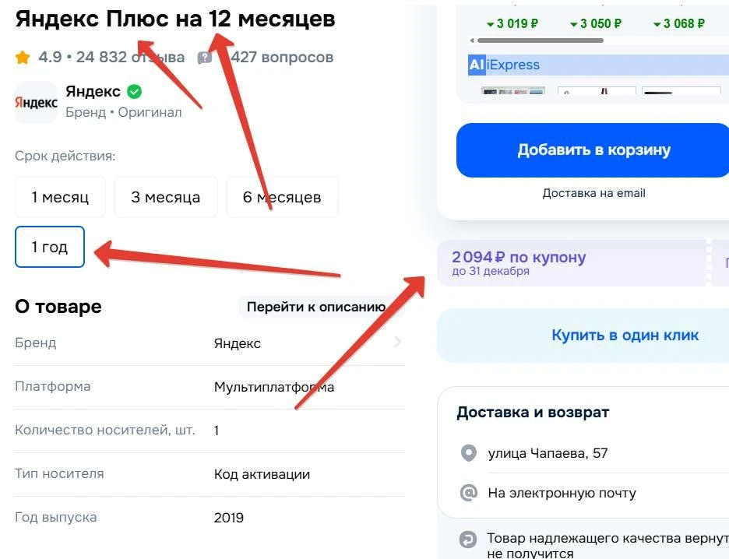Click the questions speech bubble icon
Image resolution: width=729 pixels, height=559 pixels.
(205, 58)
